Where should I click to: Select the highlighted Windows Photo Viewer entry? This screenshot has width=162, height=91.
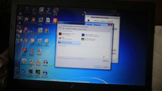(x=69, y=43)
